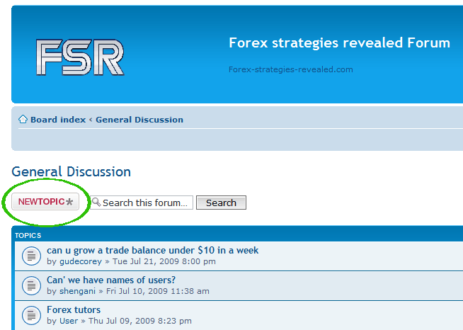Click the magnifier icon in the search field

[x=96, y=202]
